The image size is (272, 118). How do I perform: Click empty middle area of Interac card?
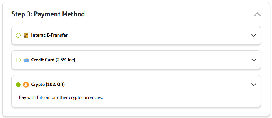[156, 35]
